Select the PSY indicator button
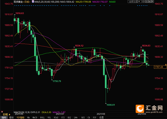The image size is (167, 119). click(x=94, y=117)
